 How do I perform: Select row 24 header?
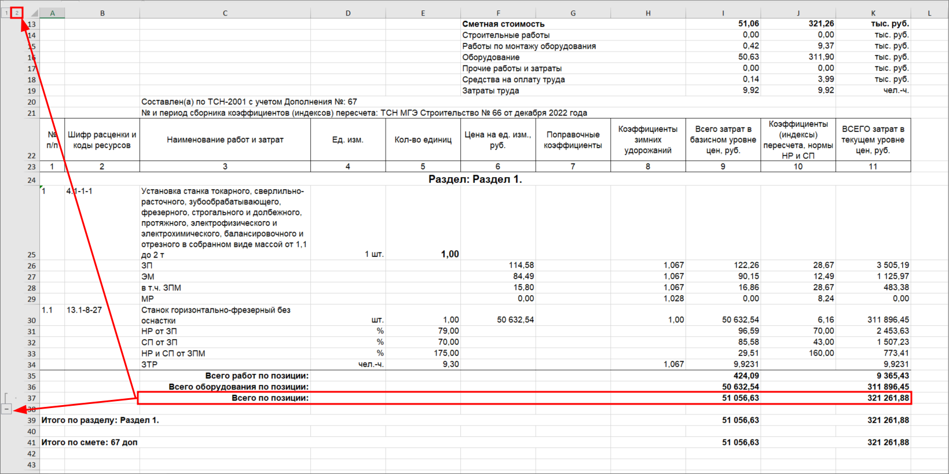pyautogui.click(x=31, y=180)
